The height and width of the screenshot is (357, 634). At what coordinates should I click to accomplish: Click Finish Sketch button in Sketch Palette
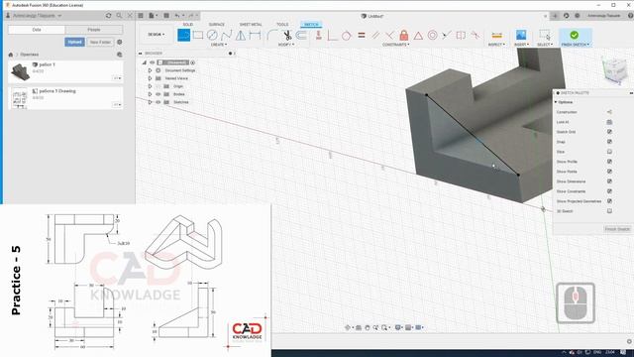tap(617, 229)
